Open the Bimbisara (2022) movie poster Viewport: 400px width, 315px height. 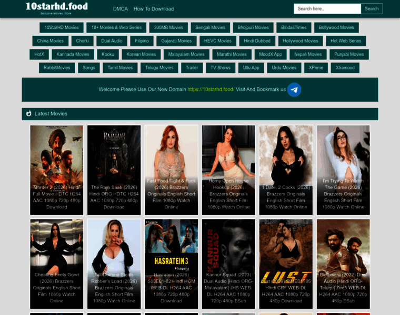pyautogui.click(x=343, y=264)
